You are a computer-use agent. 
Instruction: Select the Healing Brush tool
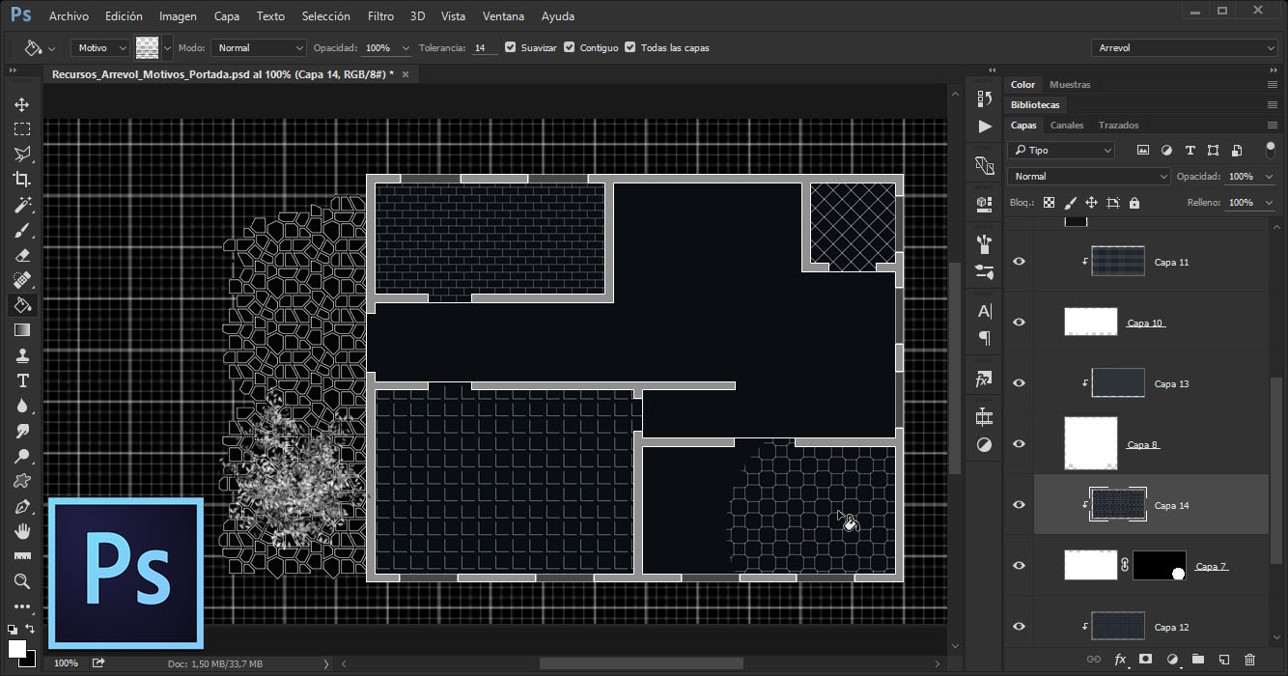point(21,280)
